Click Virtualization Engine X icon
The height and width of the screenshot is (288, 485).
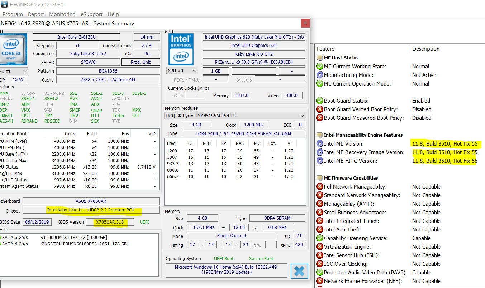320,247
